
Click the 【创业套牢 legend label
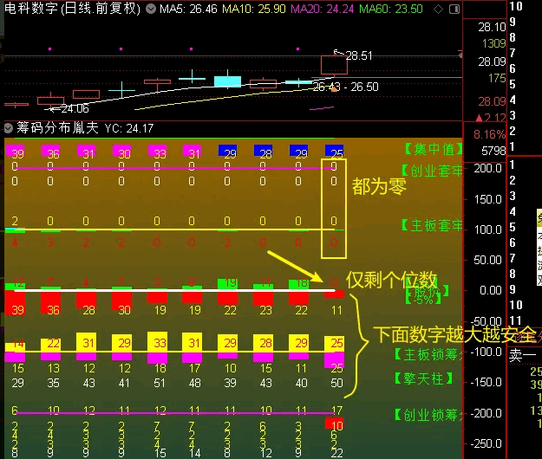[x=432, y=171]
